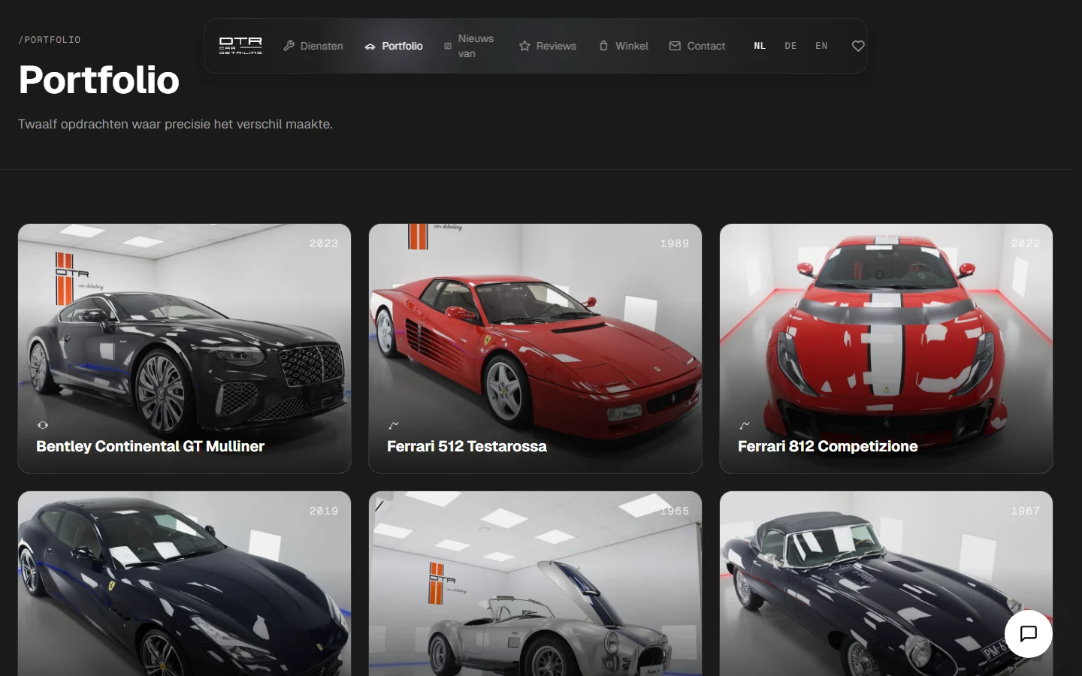The height and width of the screenshot is (676, 1082).
Task: Click the 'Twaalf opdrachten' subtitle text
Action: tap(175, 124)
